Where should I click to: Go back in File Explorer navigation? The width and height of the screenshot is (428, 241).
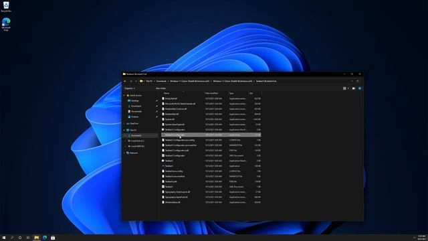pyautogui.click(x=125, y=81)
